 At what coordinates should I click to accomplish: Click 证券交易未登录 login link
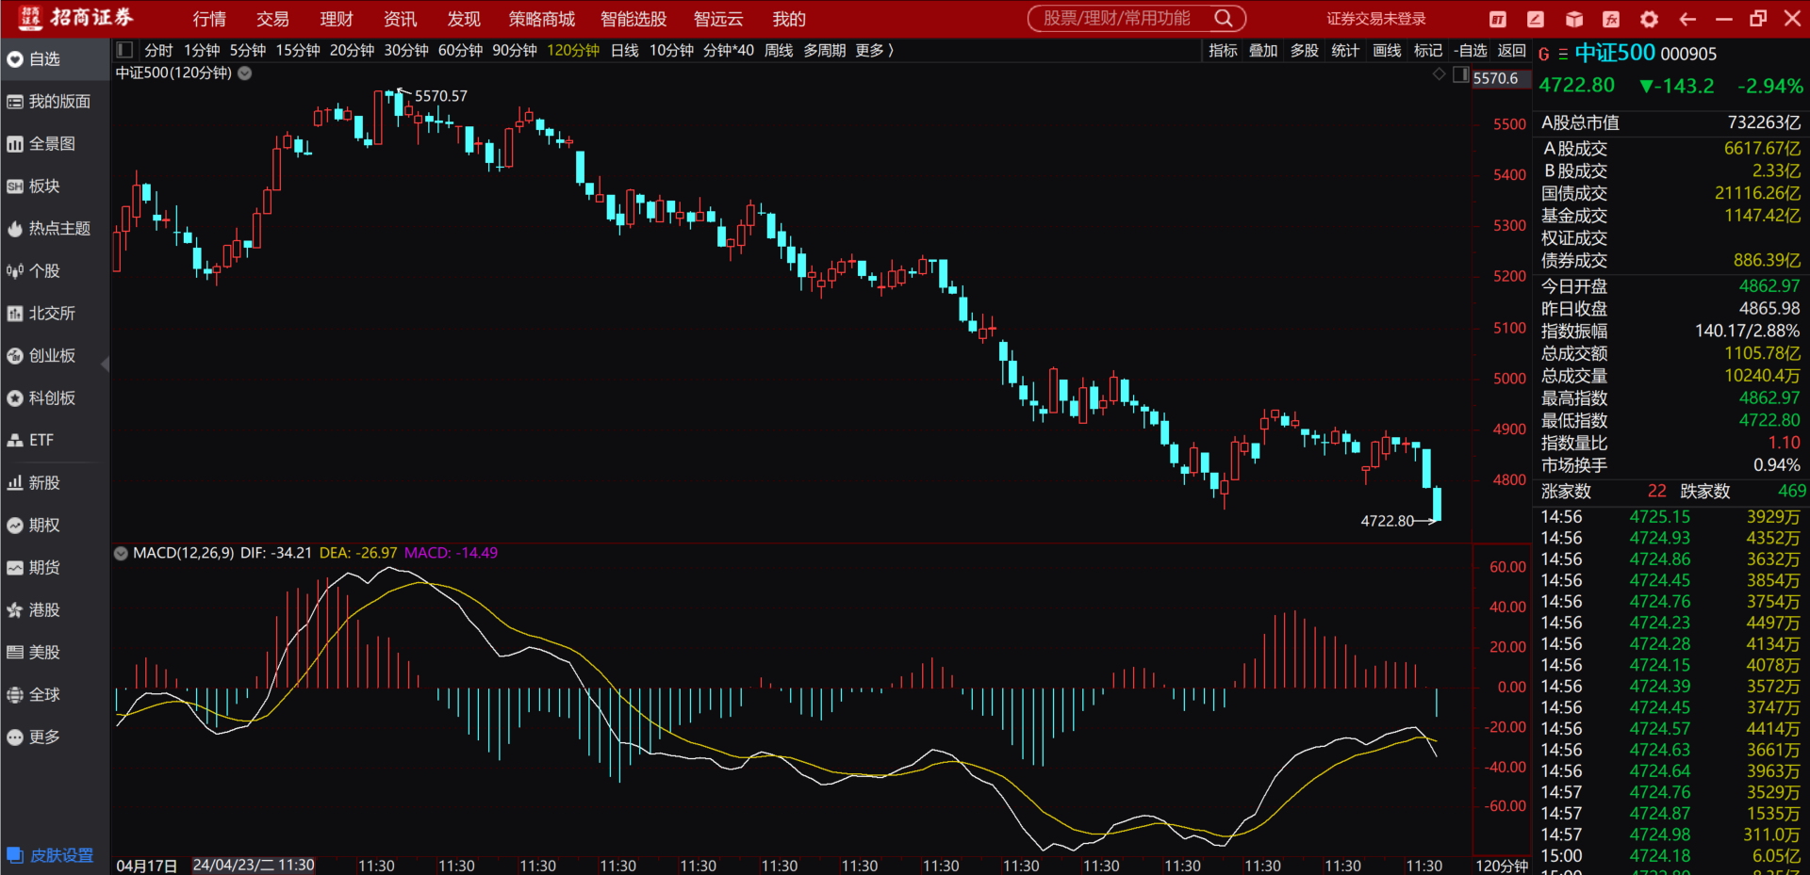[x=1376, y=19]
